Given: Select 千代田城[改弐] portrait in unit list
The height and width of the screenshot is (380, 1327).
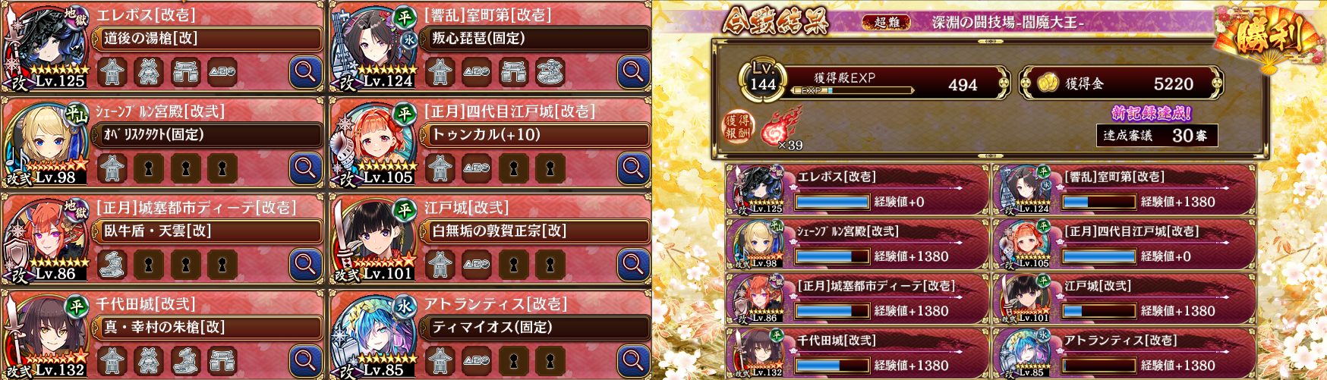Looking at the screenshot, I should (x=46, y=334).
